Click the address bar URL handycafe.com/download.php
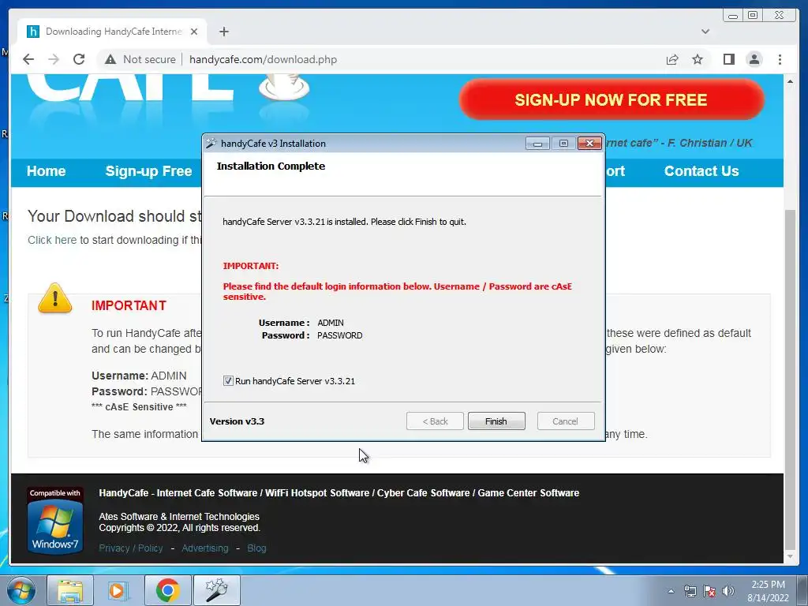Viewport: 808px width, 606px height. pyautogui.click(x=263, y=59)
